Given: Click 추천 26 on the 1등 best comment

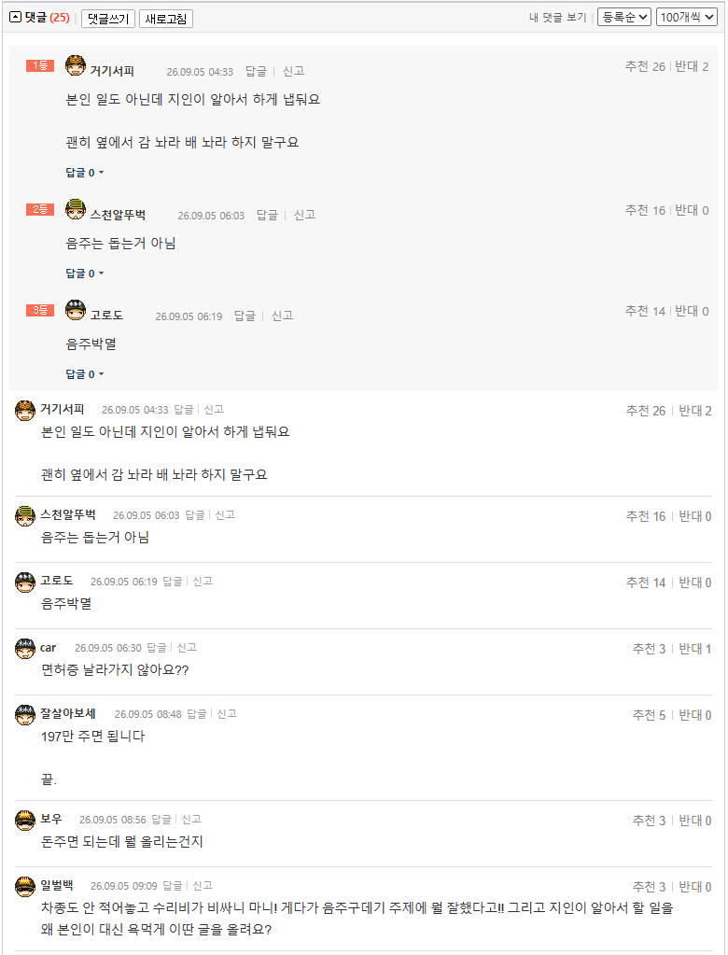Looking at the screenshot, I should coord(645,66).
